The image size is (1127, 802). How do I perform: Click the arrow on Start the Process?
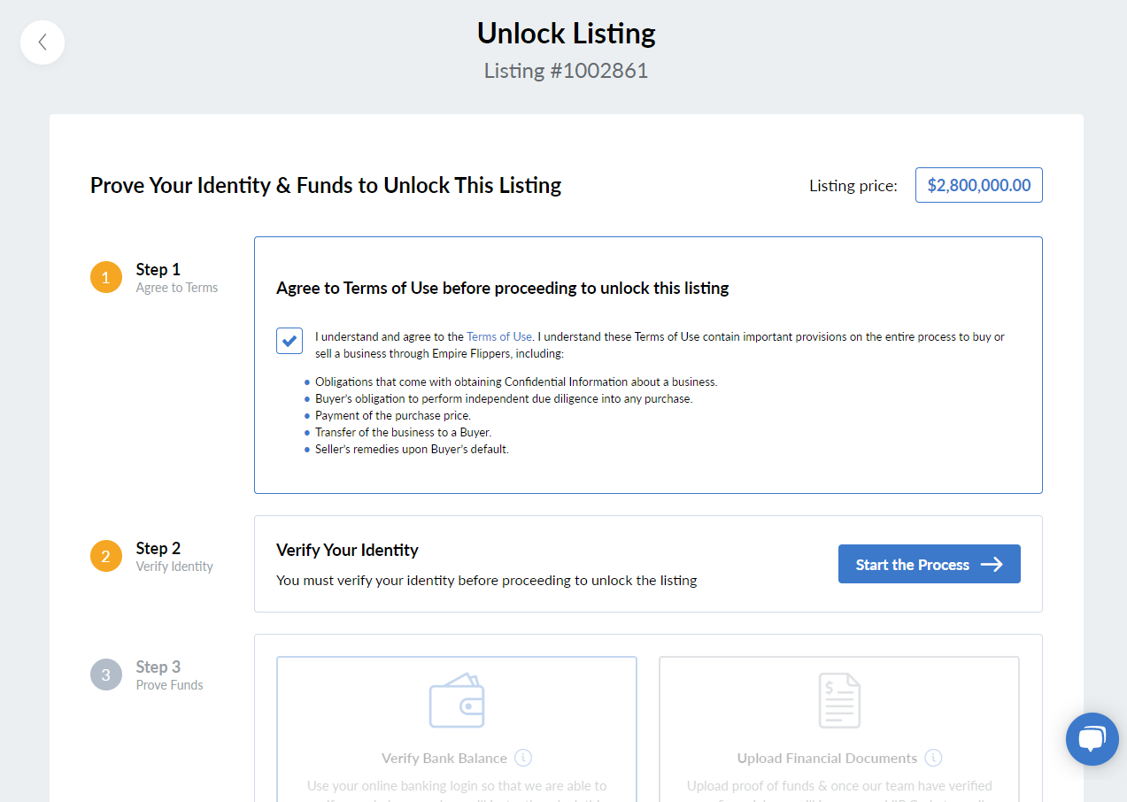(992, 564)
